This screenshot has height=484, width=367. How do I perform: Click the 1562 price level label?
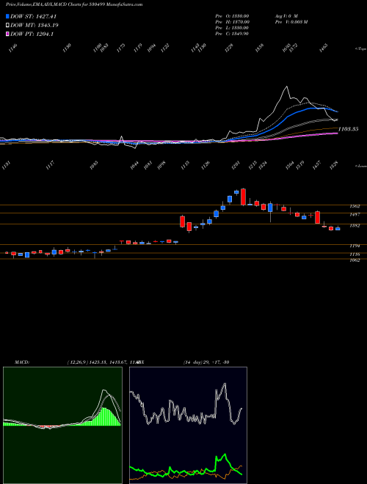click(x=355, y=206)
